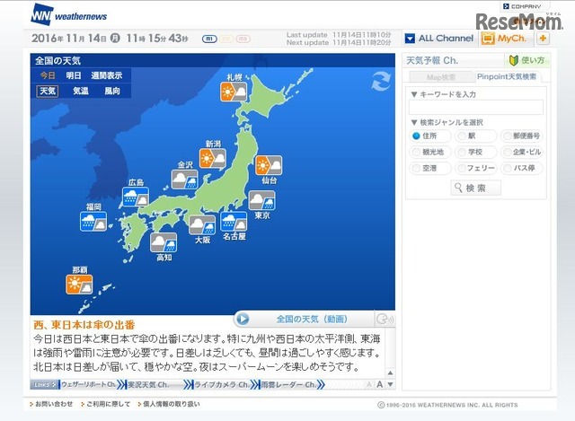Open the Map検索 tab
Viewport: 575px width, 421px height.
click(441, 77)
